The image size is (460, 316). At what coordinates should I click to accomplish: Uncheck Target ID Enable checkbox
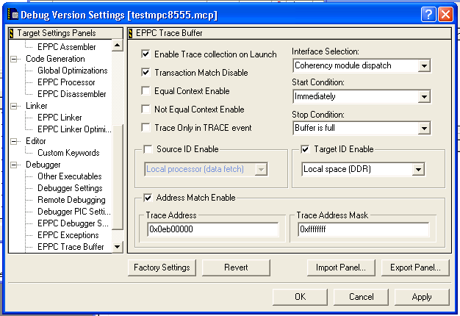[x=305, y=149]
